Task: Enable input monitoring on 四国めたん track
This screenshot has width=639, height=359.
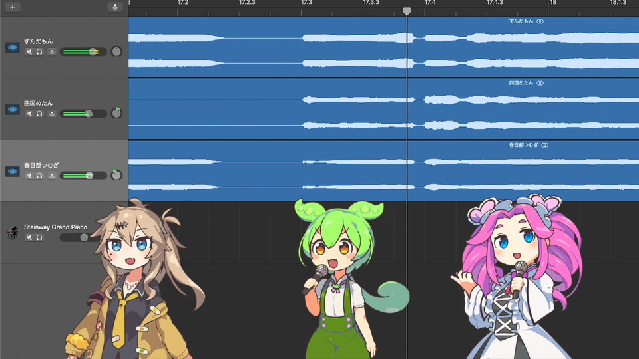Action: tap(52, 114)
